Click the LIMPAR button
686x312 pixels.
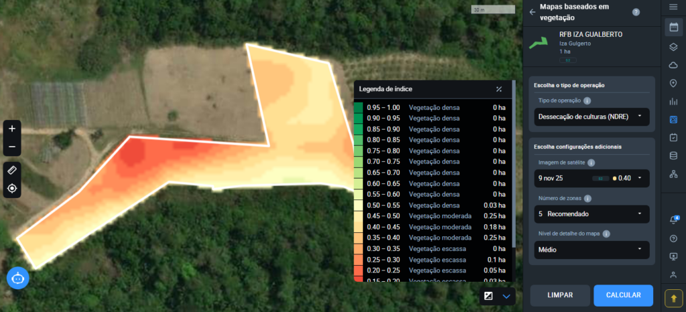(x=559, y=295)
